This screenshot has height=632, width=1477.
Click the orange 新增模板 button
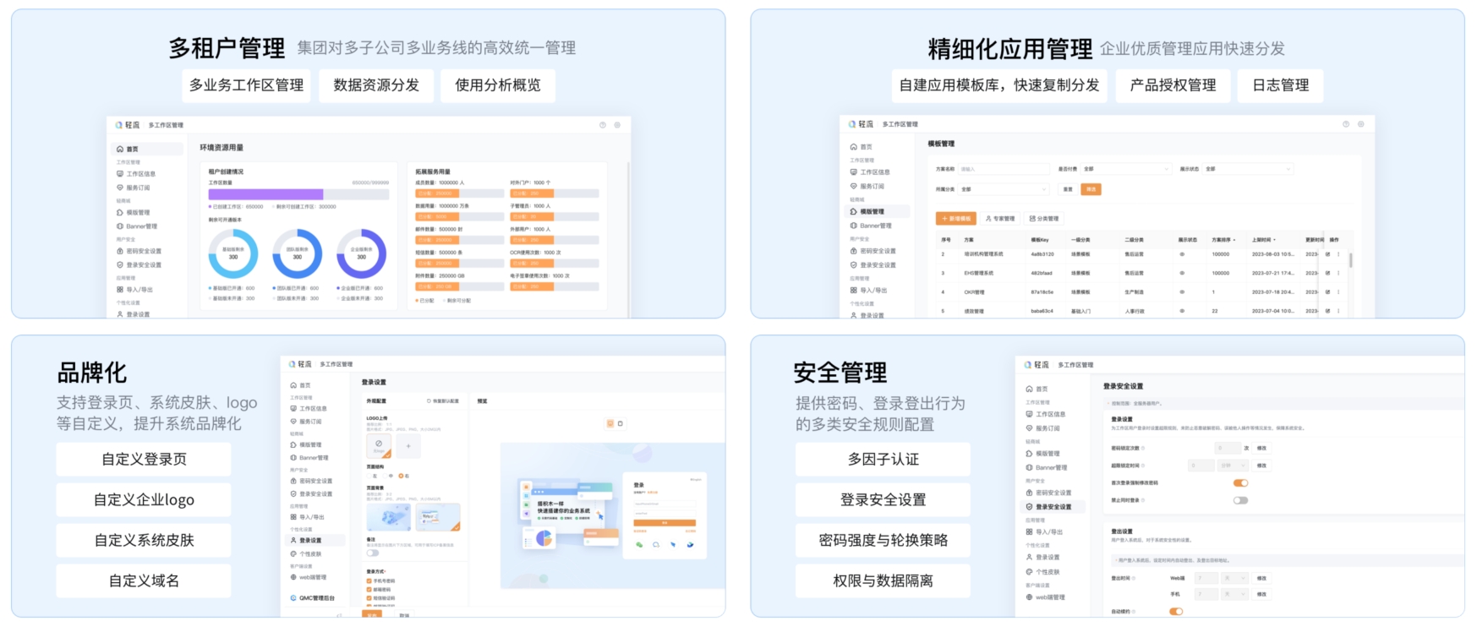[x=956, y=219]
